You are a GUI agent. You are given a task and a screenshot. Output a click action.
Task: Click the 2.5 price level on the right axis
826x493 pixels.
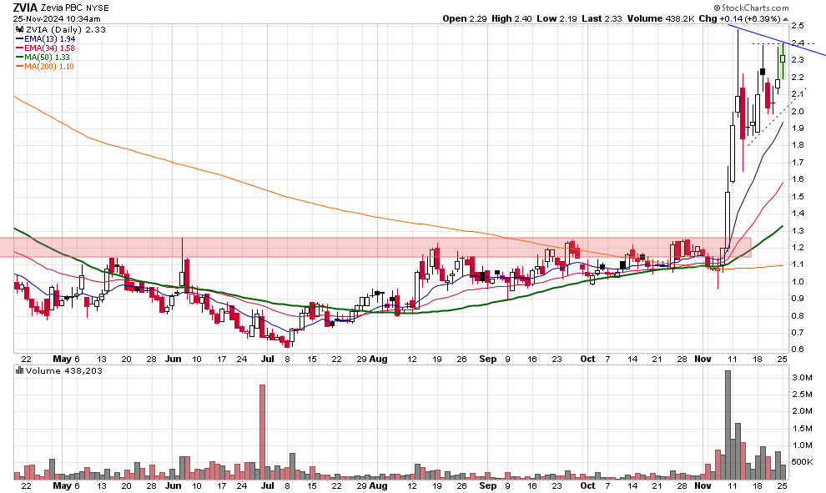coord(798,26)
